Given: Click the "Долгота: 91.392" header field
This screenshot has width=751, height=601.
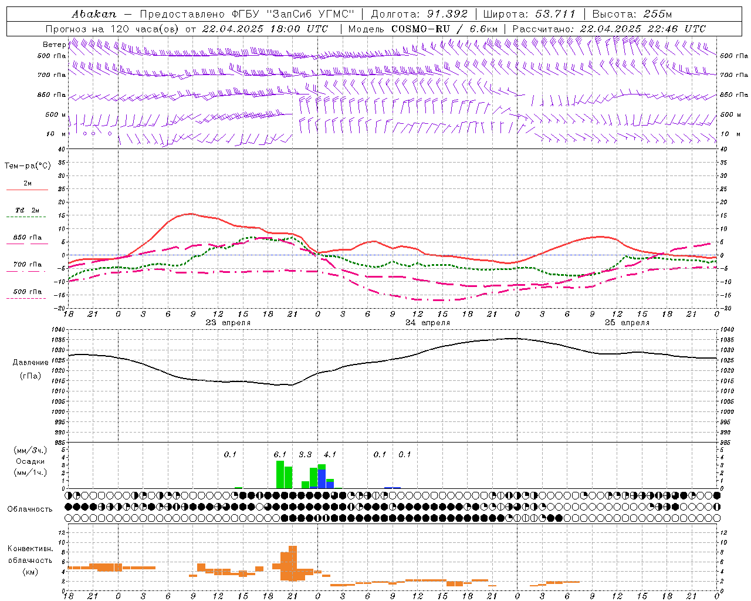Looking at the screenshot, I should click(420, 14).
